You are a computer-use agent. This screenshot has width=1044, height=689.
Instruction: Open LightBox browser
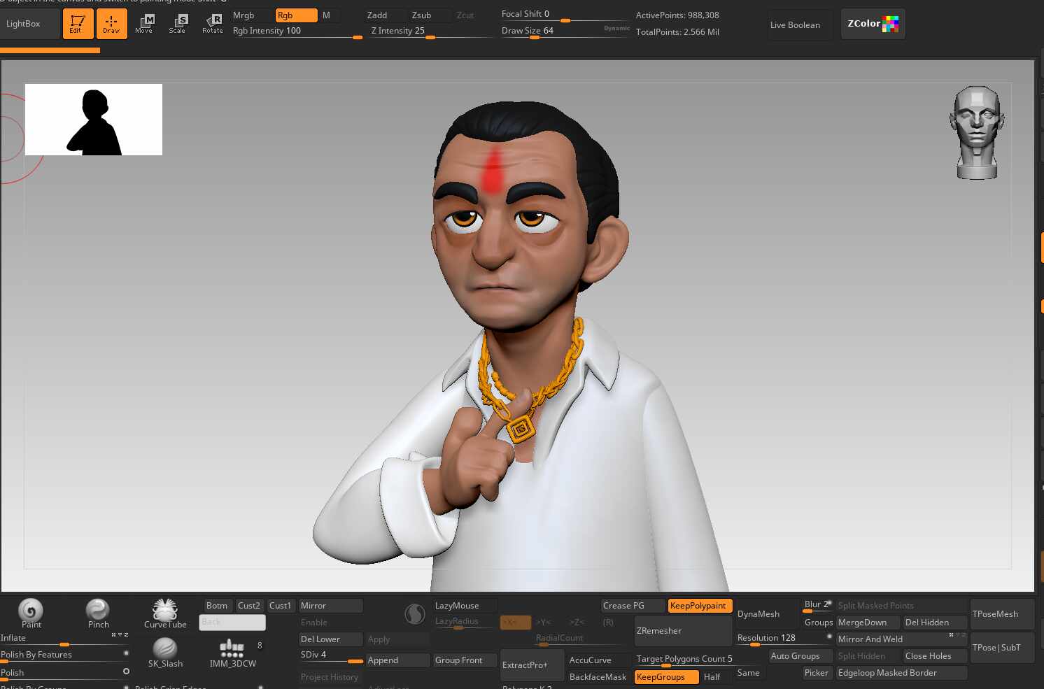29,24
